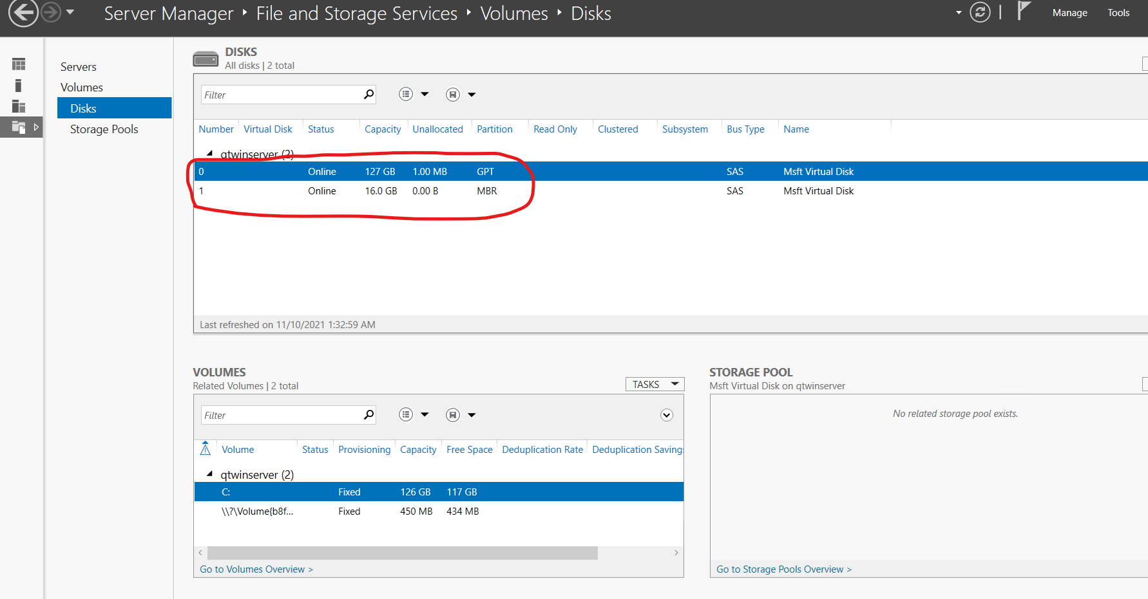Open the TASKS dropdown in Volumes panel
1148x599 pixels.
click(655, 383)
